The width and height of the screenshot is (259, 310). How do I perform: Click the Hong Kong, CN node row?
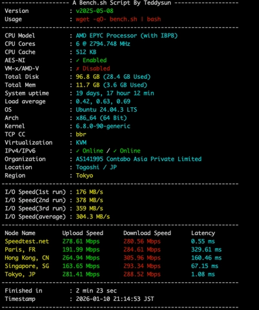pyautogui.click(x=113, y=258)
